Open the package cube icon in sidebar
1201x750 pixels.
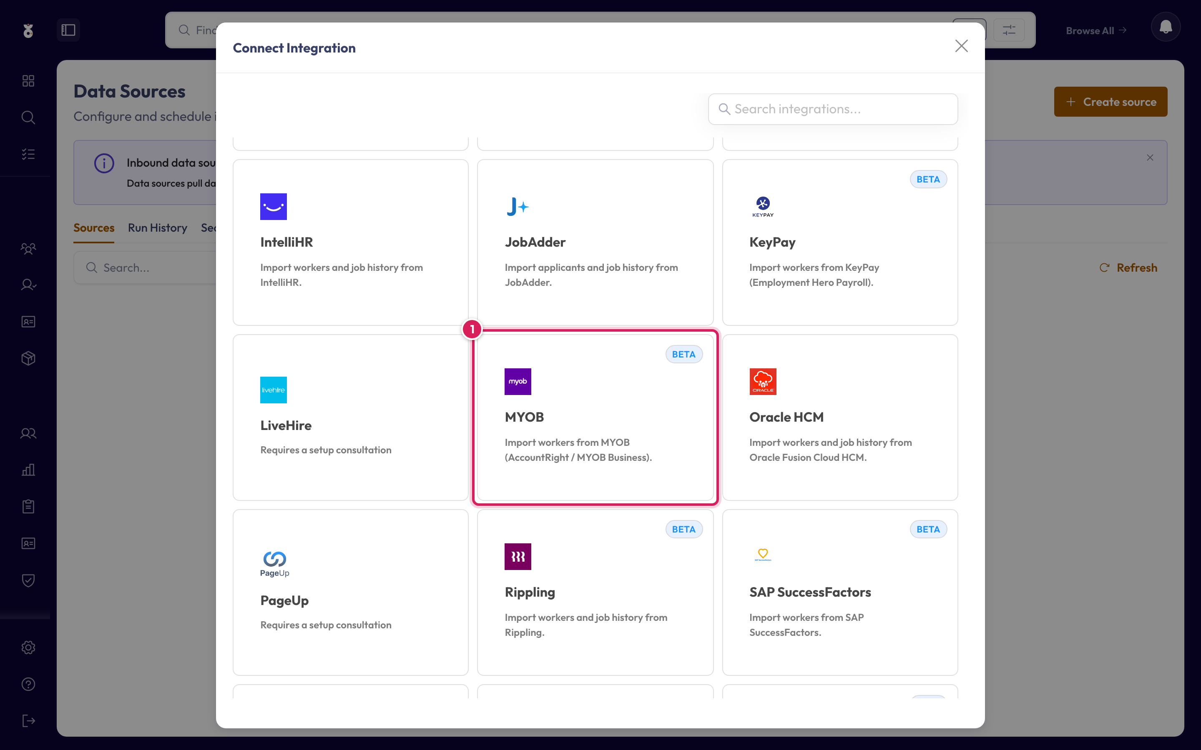point(28,358)
